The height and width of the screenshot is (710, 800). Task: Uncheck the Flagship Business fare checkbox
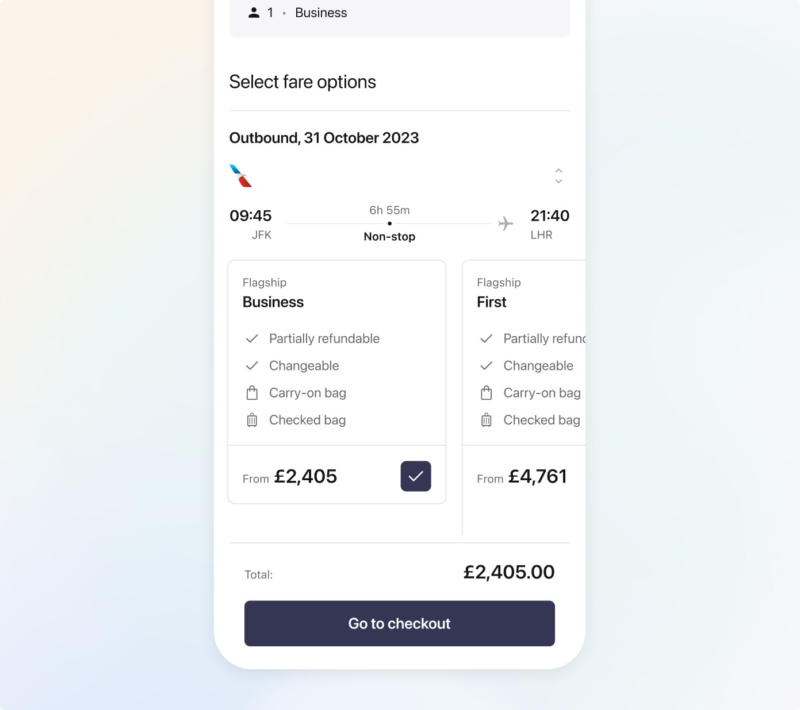coord(415,476)
